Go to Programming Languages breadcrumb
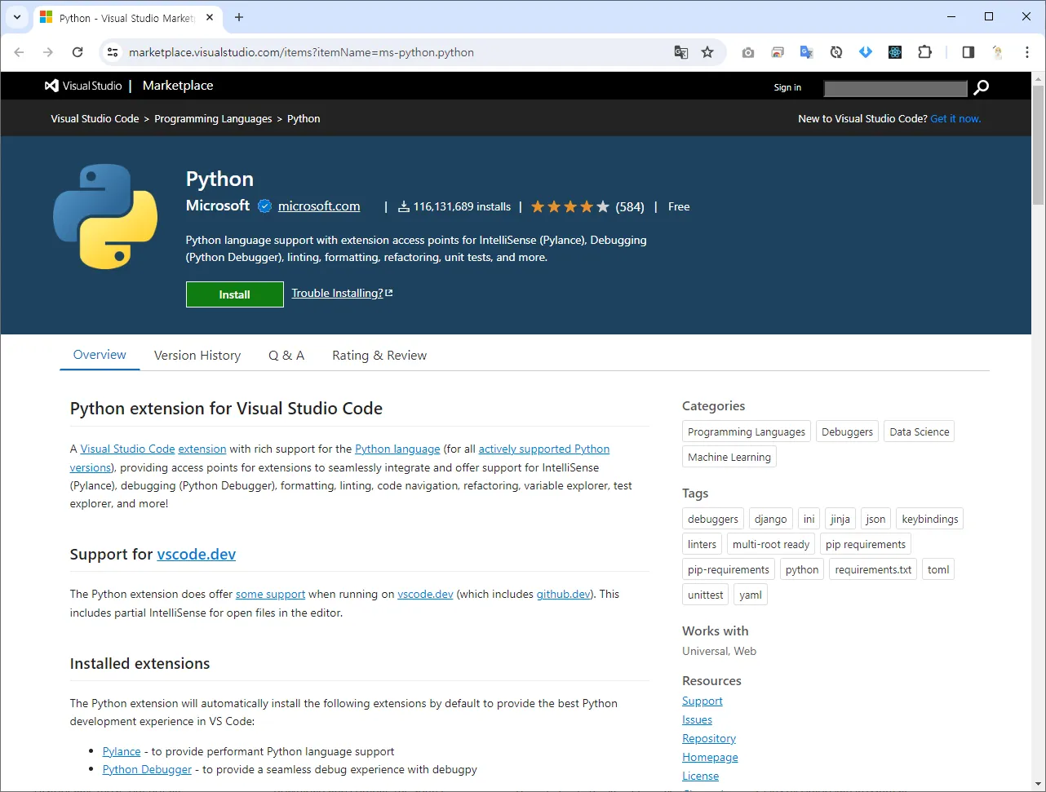Viewport: 1046px width, 792px height. (x=213, y=118)
